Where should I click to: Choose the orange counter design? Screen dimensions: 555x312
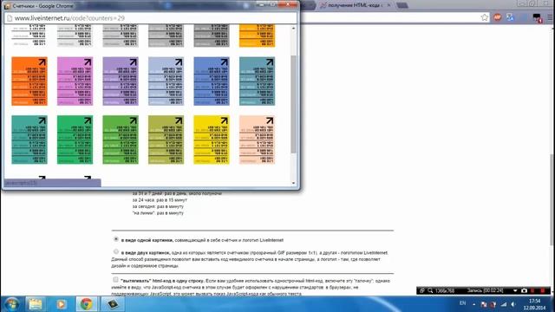(x=29, y=81)
